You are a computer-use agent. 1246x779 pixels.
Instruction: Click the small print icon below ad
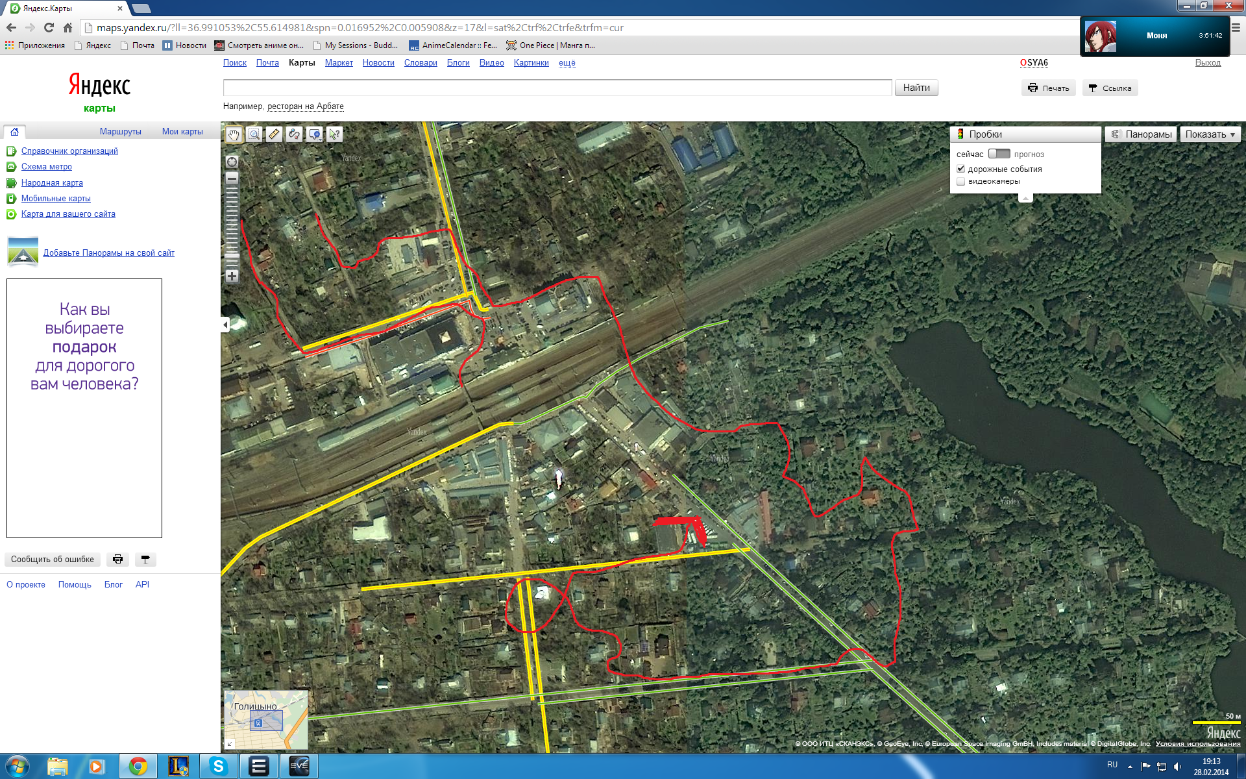(x=117, y=559)
